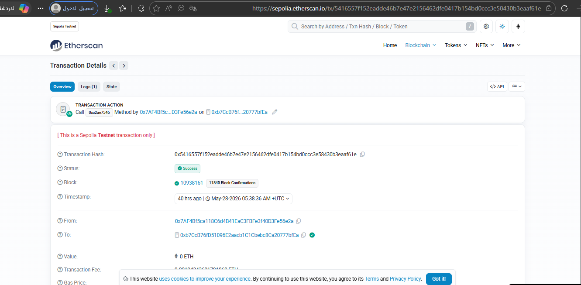Click the Read aloud icon
The image size is (581, 285).
168,8
